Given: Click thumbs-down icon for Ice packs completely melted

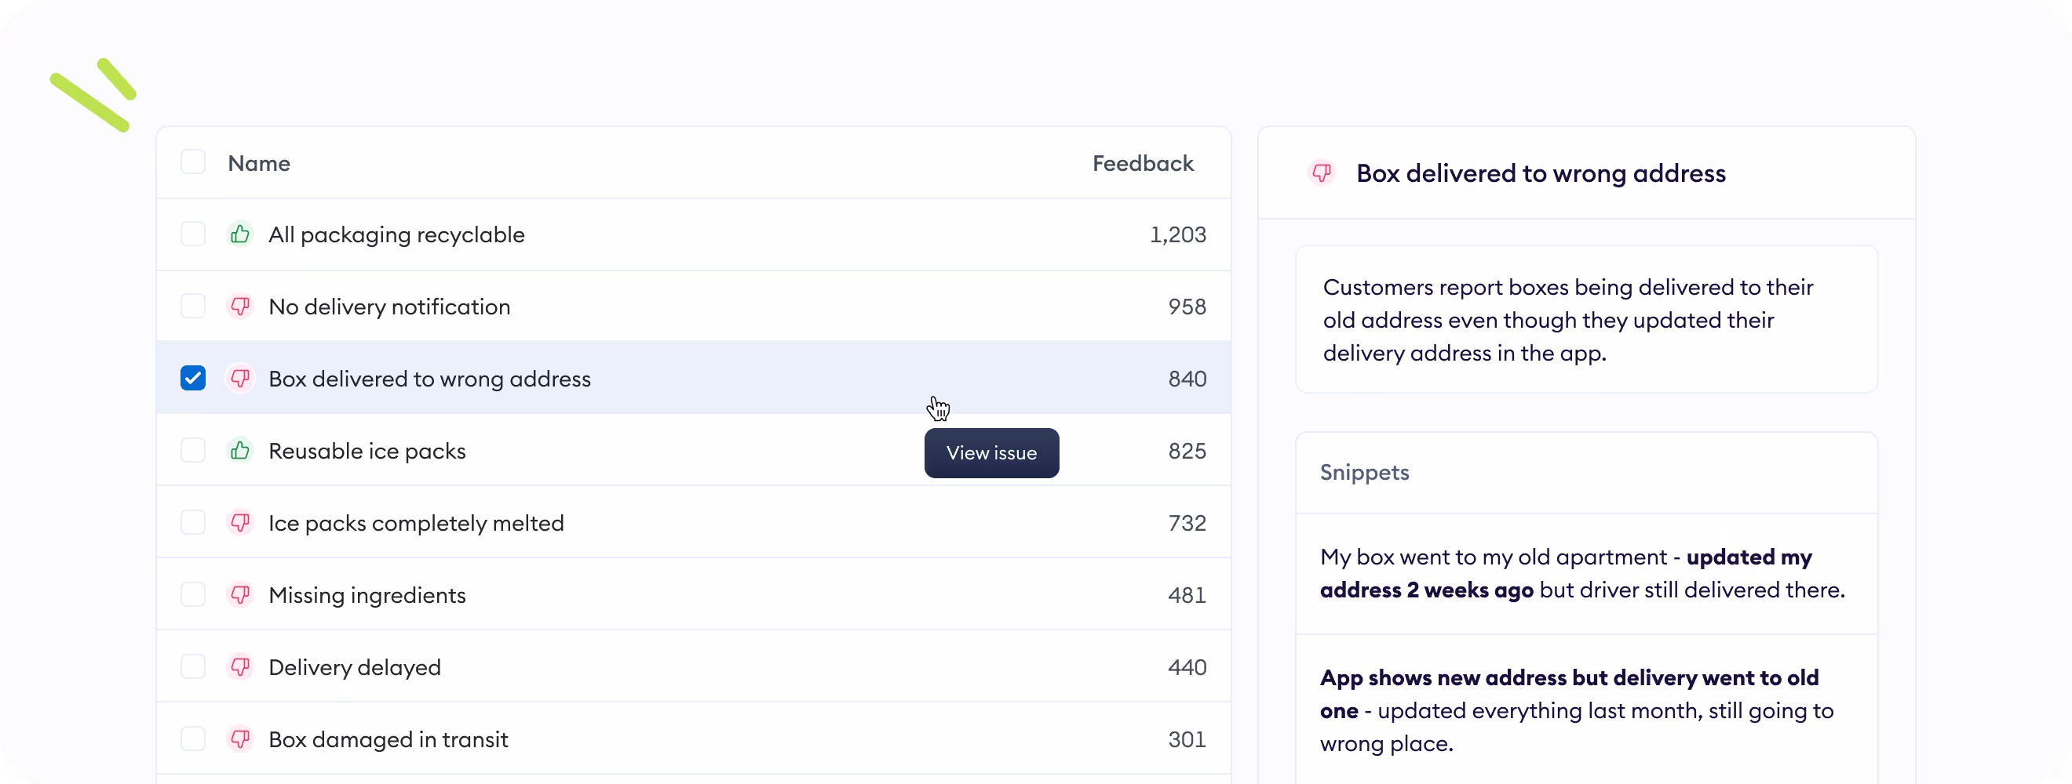Looking at the screenshot, I should (x=239, y=523).
